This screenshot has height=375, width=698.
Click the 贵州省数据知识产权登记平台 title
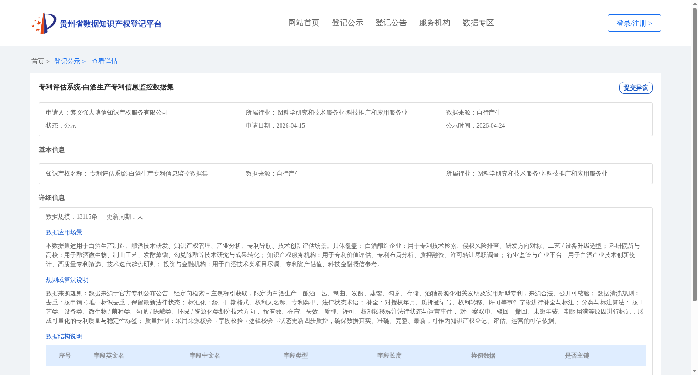tap(110, 24)
